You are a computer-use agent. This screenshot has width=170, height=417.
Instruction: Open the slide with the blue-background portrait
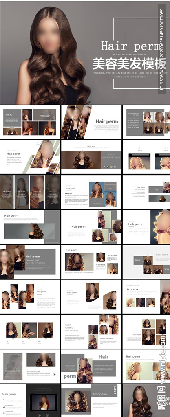click(x=91, y=192)
